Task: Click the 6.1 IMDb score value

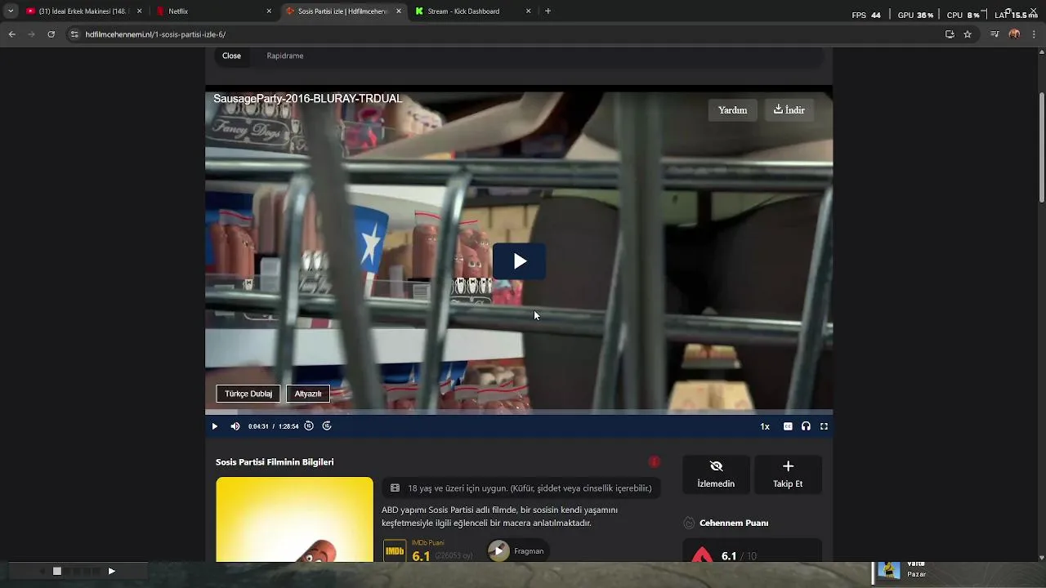Action: pos(421,556)
